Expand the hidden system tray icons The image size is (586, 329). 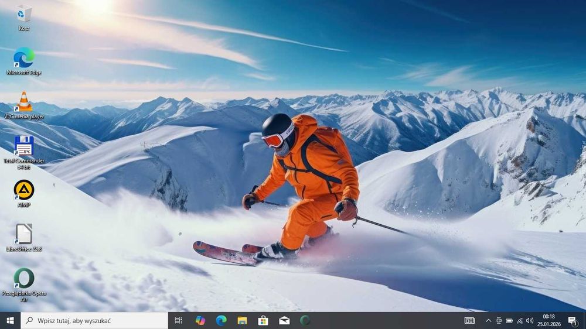(489, 320)
